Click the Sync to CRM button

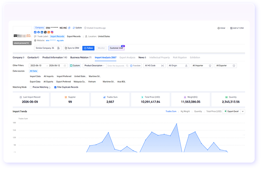click(x=72, y=48)
